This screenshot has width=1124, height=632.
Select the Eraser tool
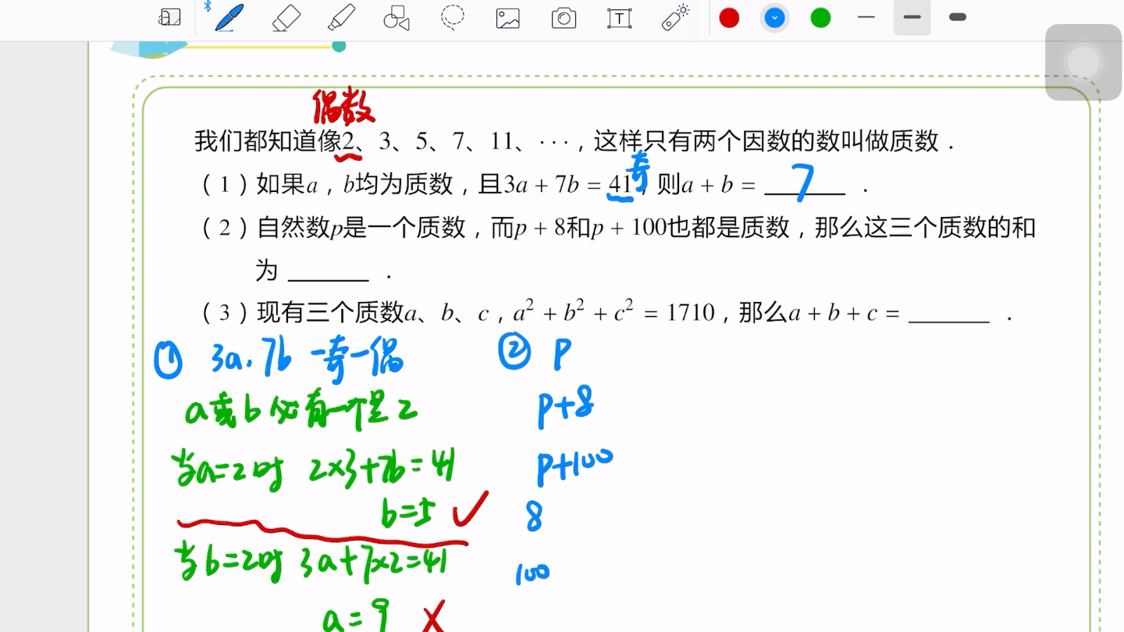[x=286, y=17]
